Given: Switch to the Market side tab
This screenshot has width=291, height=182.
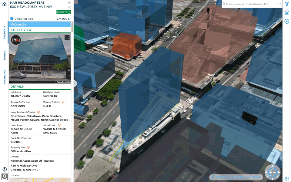Looking at the screenshot, I should [x=5, y=55].
